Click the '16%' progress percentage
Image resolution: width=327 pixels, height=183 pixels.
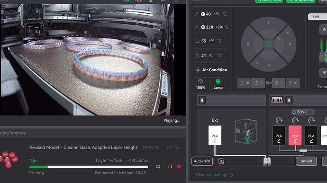[x=33, y=161]
